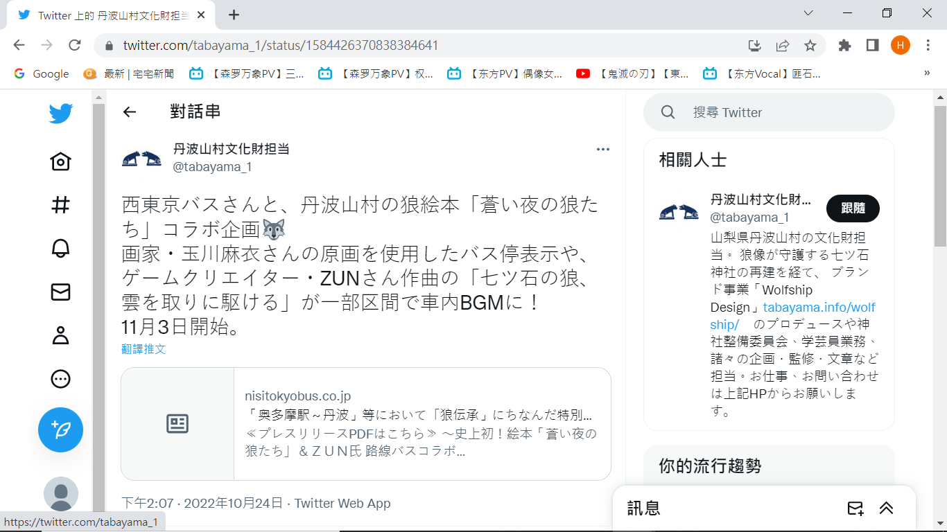The image size is (947, 532).
Task: Open the sidebar More circle icon
Action: click(61, 379)
